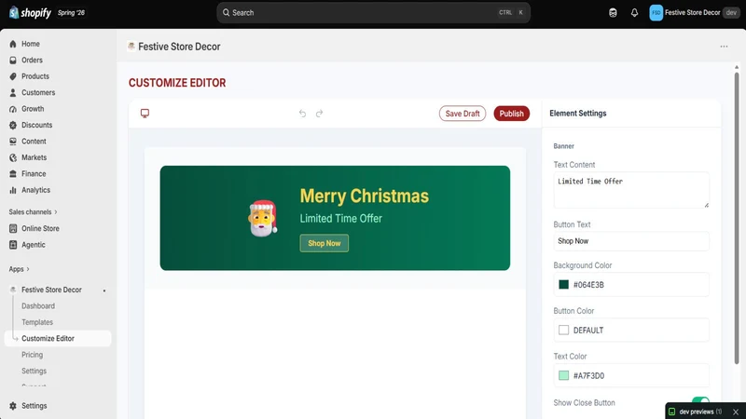Edit the Button Text field
746x419 pixels.
[x=631, y=241]
